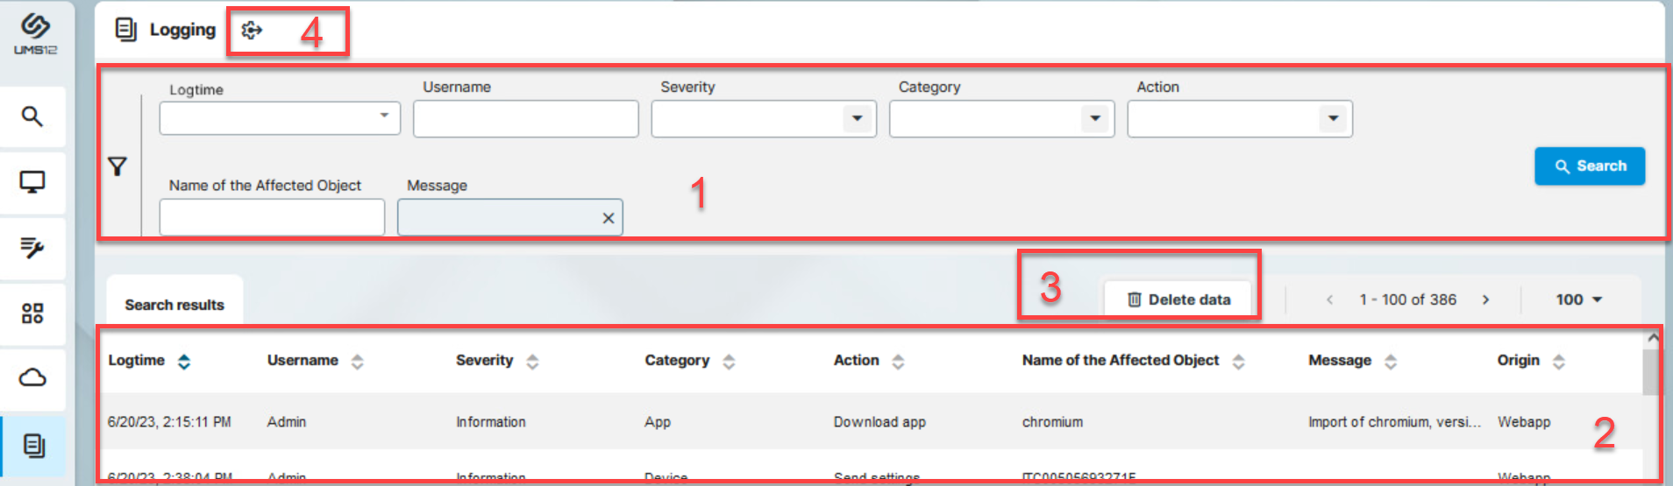Open the Apps grid icon in sidebar

click(32, 313)
